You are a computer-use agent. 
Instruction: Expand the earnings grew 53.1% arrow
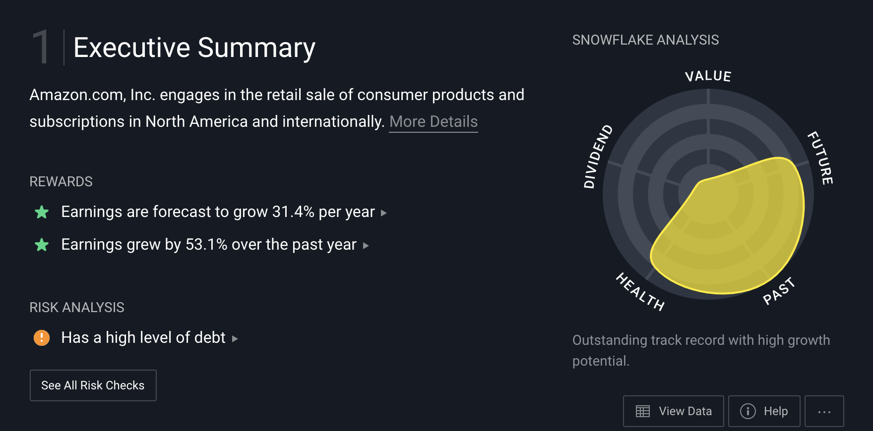tap(366, 246)
